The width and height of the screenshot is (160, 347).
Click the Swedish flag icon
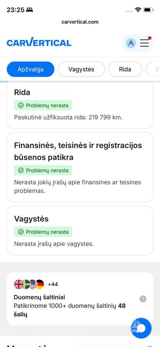pyautogui.click(x=26, y=284)
